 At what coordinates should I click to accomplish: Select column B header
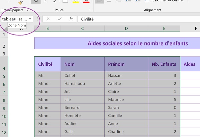pos(47,28)
